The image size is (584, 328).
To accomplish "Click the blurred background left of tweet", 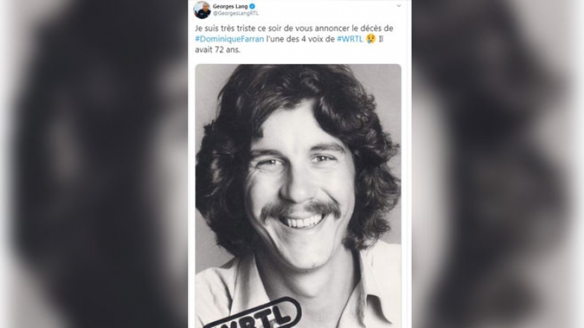I will pyautogui.click(x=94, y=164).
